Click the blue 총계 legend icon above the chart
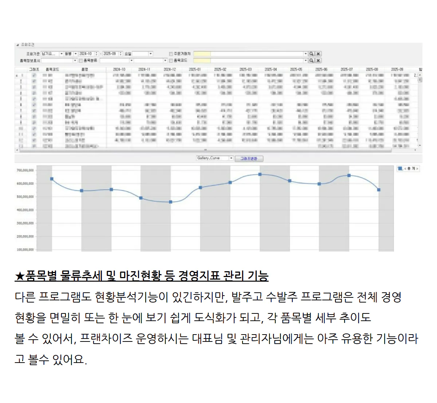Viewport: 437px width, 403px height. (399, 168)
